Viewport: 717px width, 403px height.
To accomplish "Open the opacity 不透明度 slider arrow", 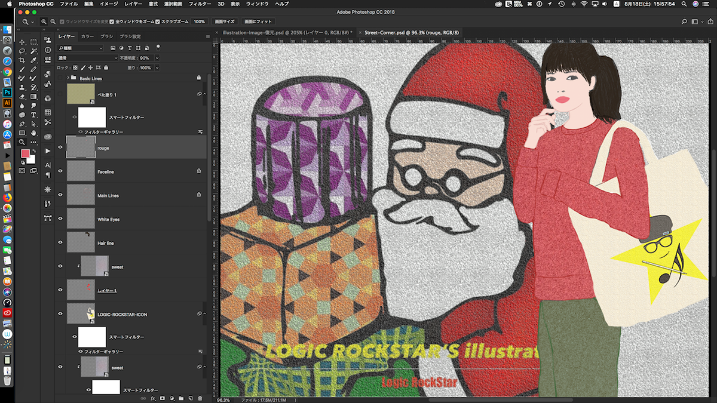I will pos(157,58).
